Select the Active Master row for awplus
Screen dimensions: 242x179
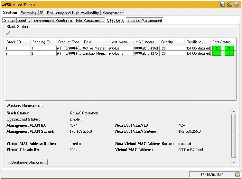pyautogui.click(x=94, y=48)
